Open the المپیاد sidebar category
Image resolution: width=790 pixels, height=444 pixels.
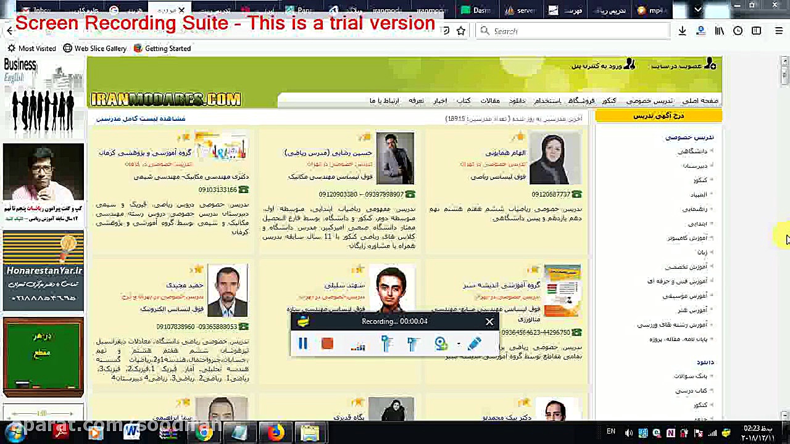point(699,195)
